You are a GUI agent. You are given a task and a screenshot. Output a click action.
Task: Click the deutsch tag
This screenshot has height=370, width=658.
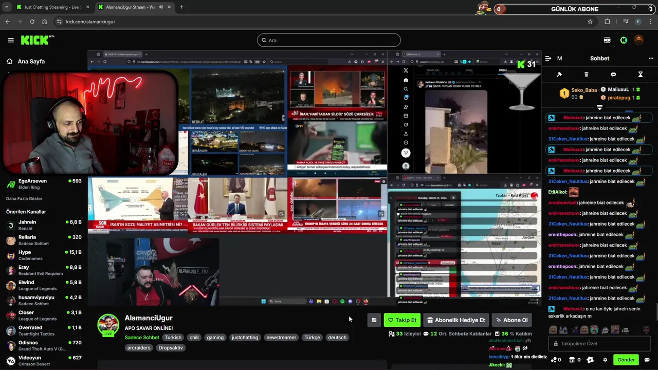(337, 338)
